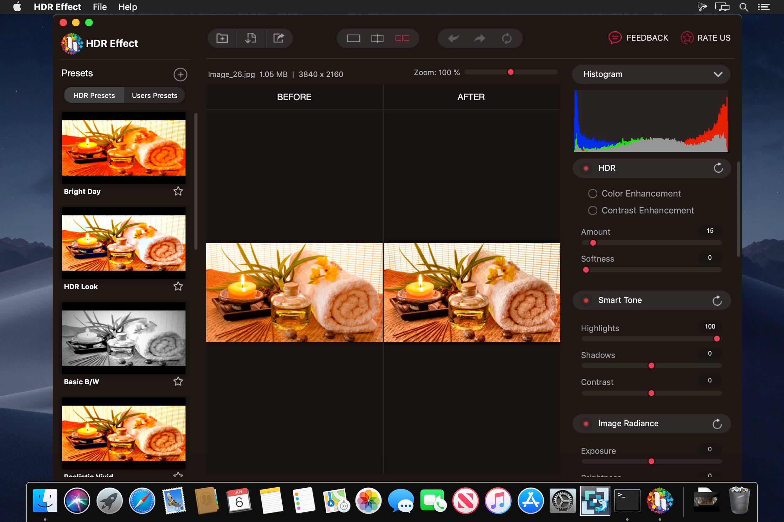Click the export share toolbar icon
This screenshot has width=784, height=522.
point(279,38)
